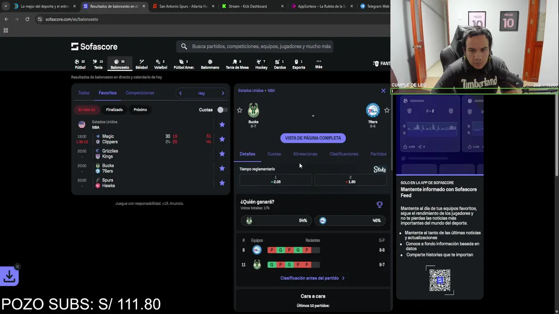
Task: Open the Clasificaciones tab
Action: coord(344,154)
